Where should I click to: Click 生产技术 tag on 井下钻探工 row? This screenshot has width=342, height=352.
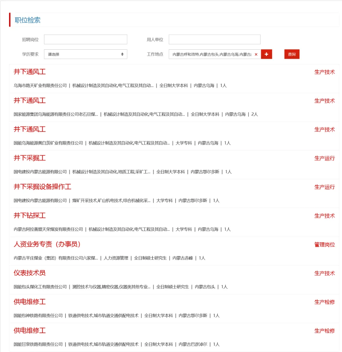click(x=325, y=216)
